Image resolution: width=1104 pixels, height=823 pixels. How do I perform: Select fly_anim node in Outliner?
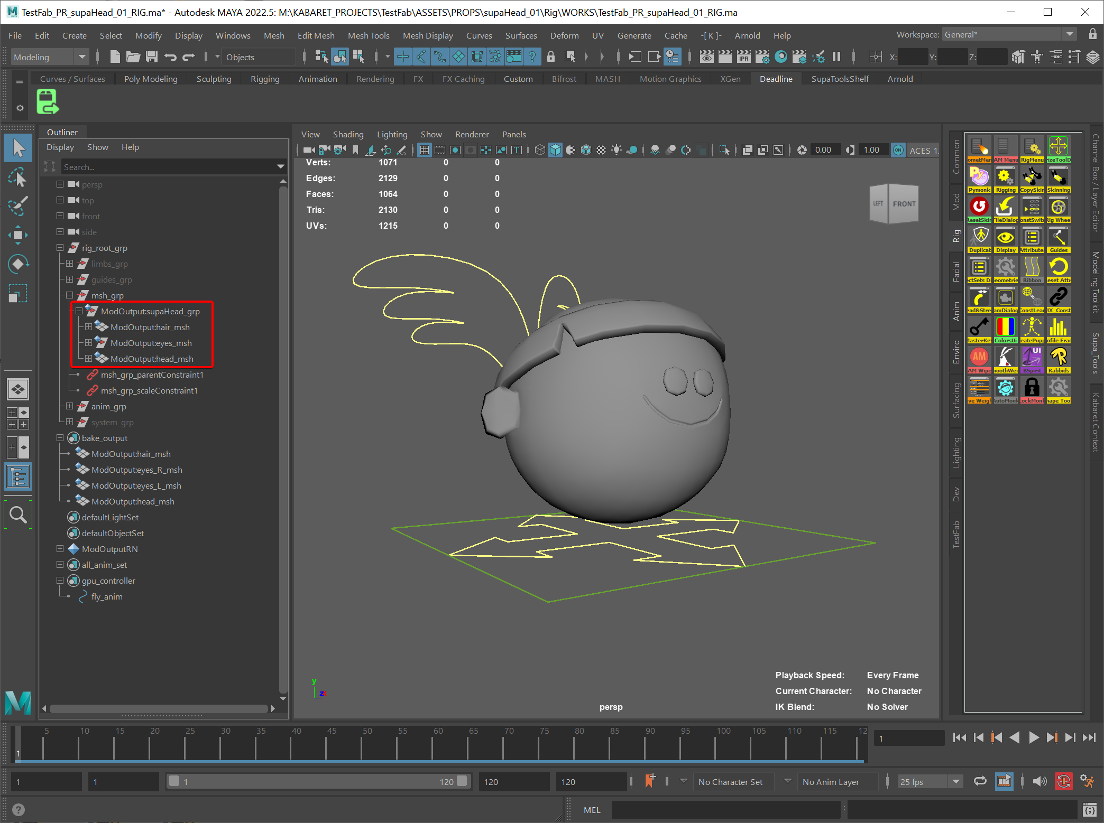click(106, 596)
